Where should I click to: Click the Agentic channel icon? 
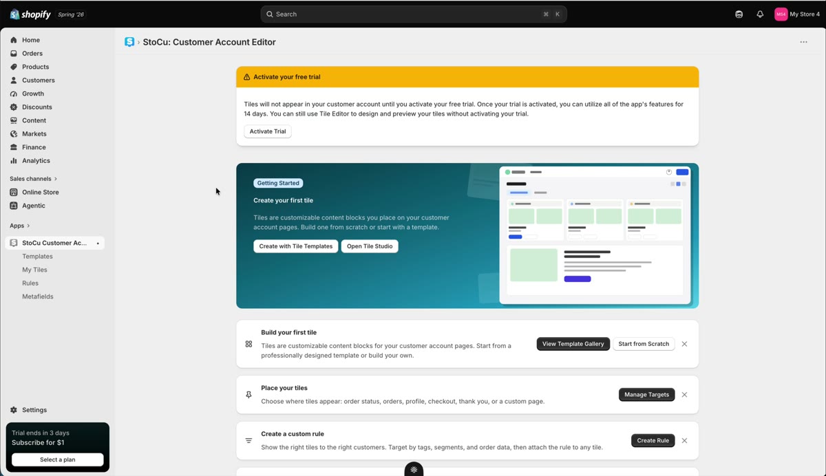[x=14, y=206]
